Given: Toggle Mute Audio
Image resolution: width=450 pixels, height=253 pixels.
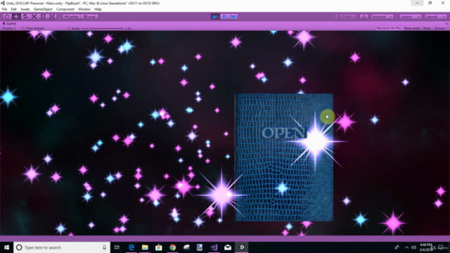Looking at the screenshot, I should coord(413,28).
